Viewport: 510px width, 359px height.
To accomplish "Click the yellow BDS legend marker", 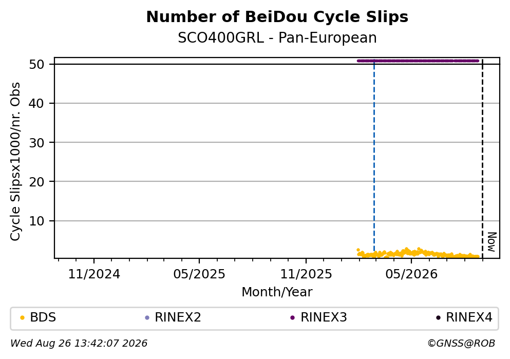I will click(22, 318).
